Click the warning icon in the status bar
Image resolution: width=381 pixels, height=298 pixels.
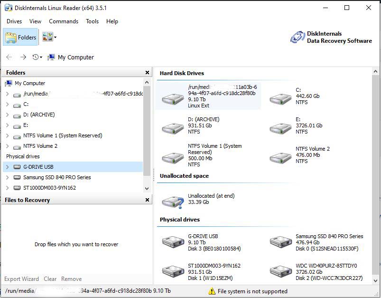click(211, 291)
